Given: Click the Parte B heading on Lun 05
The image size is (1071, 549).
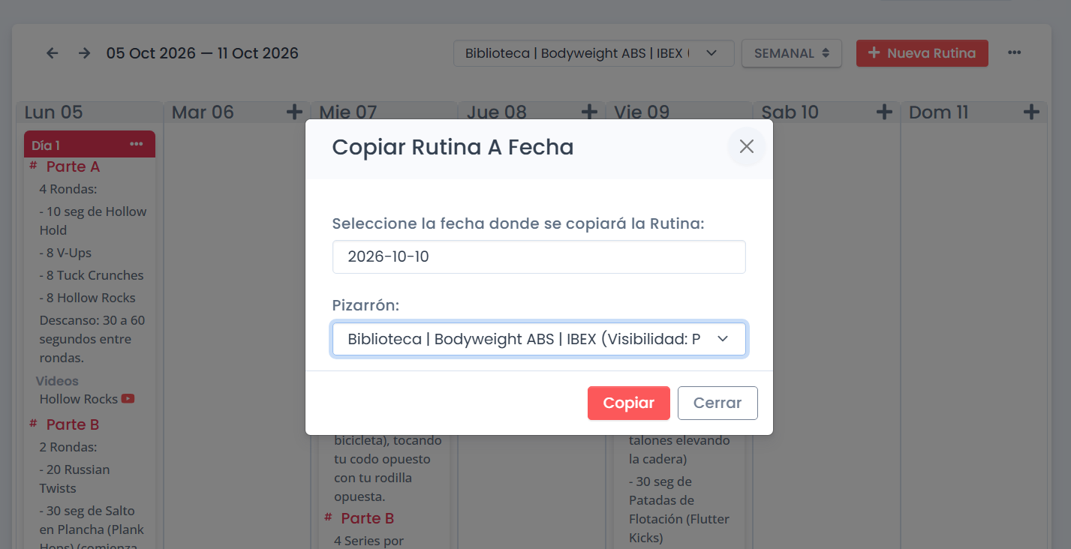Looking at the screenshot, I should pos(73,424).
